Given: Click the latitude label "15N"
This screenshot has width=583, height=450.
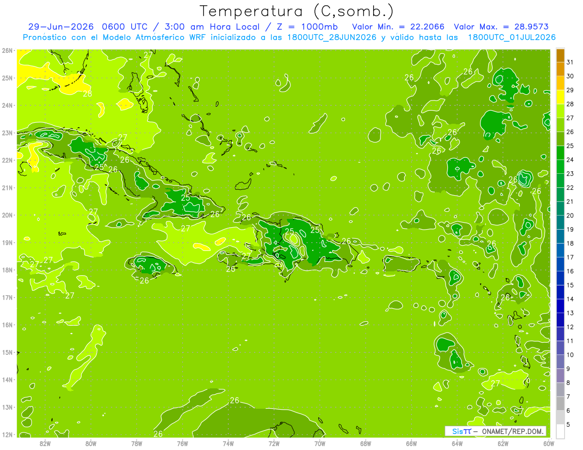Looking at the screenshot, I should click(7, 352).
